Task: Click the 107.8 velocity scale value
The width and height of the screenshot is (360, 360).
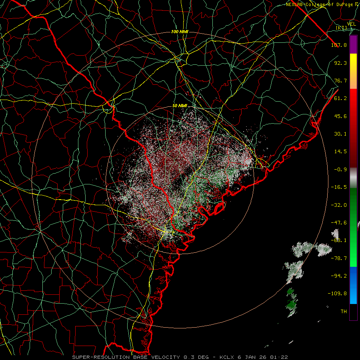Action: click(339, 45)
